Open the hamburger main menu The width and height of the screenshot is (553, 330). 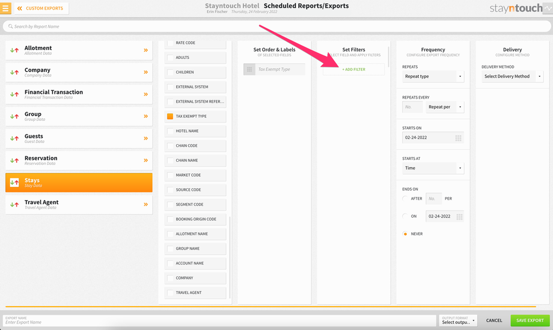point(5,8)
